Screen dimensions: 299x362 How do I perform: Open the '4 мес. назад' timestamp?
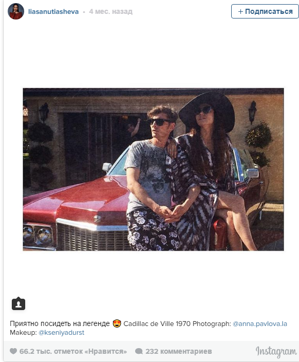coord(111,11)
